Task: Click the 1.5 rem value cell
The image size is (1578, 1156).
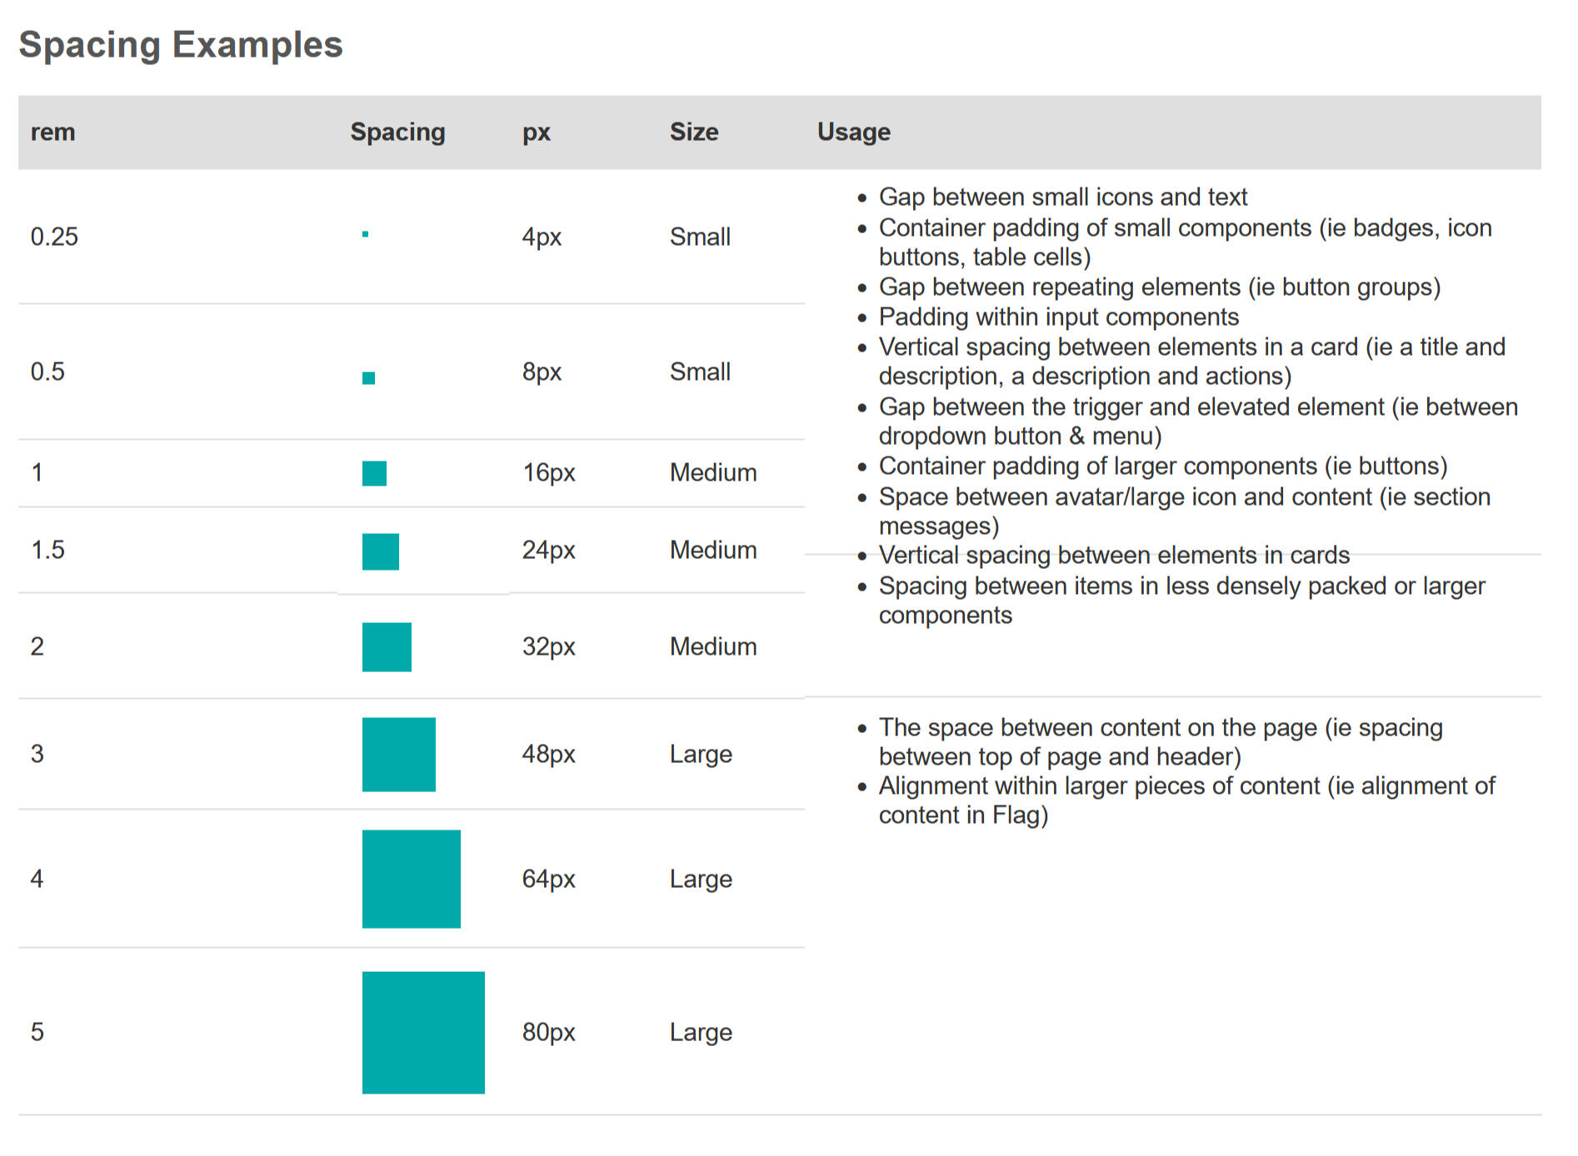Action: [47, 550]
